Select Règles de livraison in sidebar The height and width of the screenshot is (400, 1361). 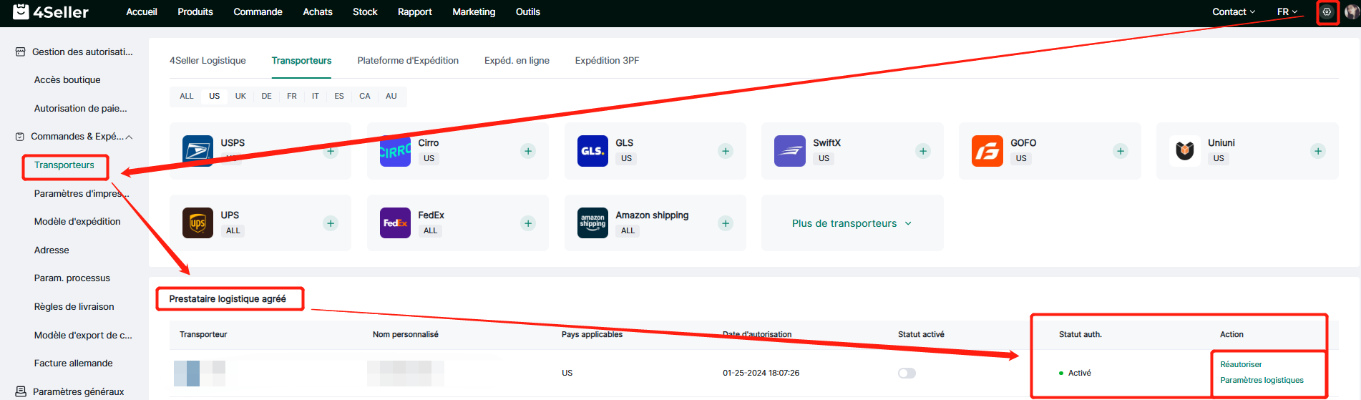point(74,306)
